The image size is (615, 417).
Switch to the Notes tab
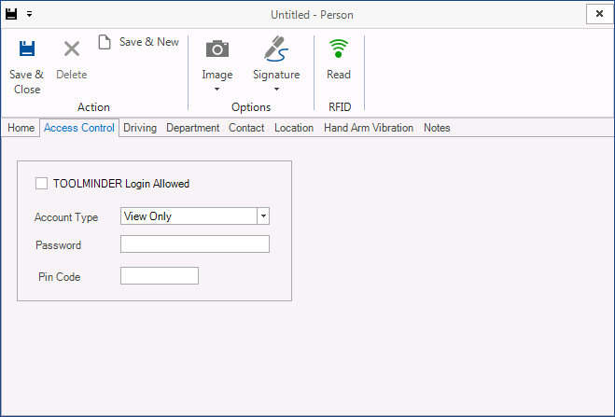(437, 128)
